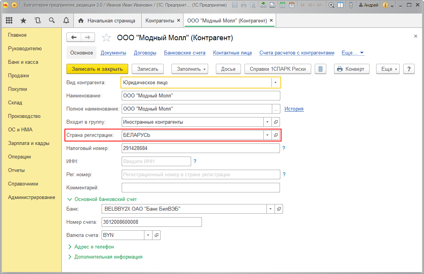Open Банк и касса section
The image size is (424, 274).
tap(23, 62)
